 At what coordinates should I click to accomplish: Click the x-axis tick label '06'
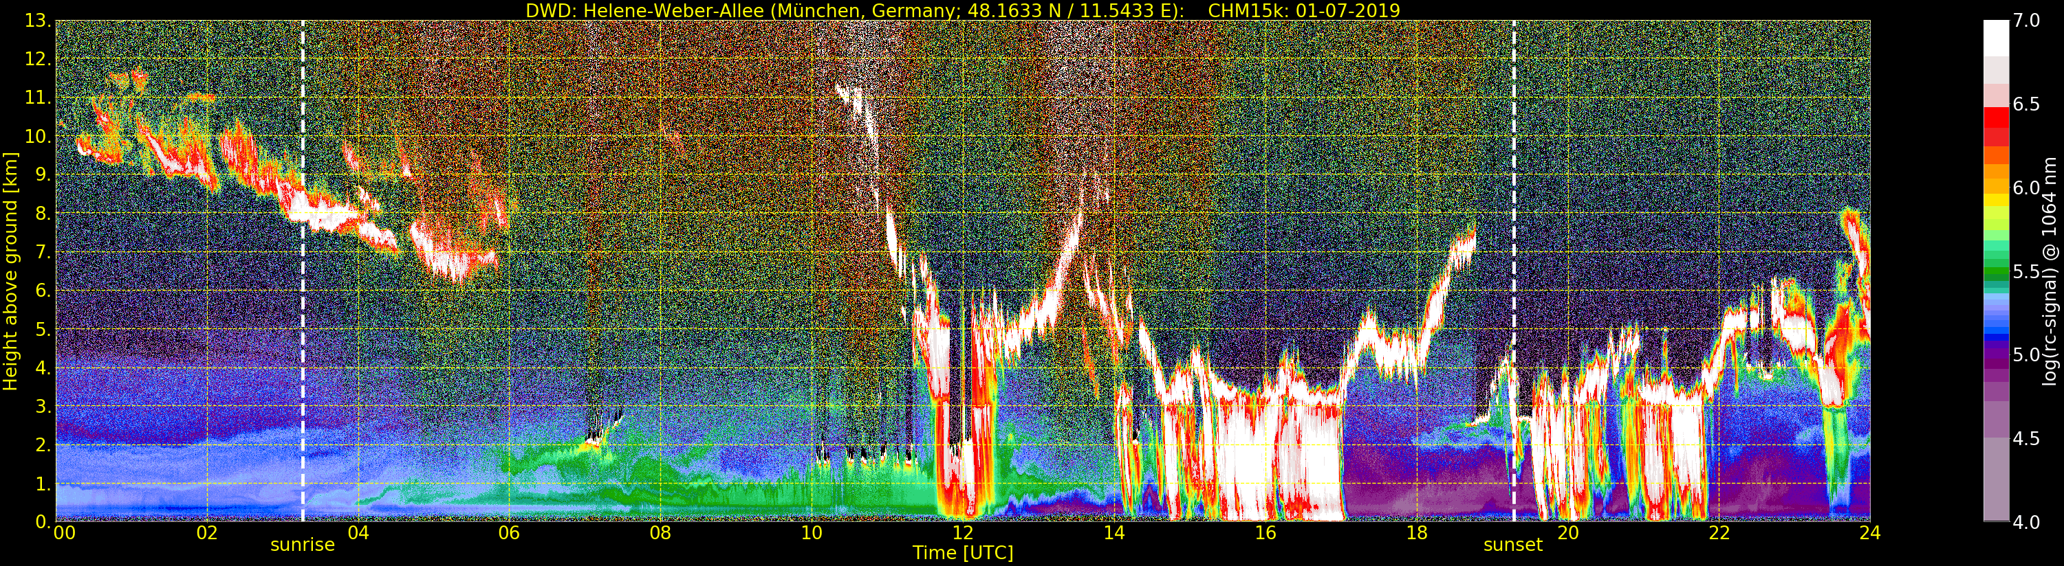(509, 532)
